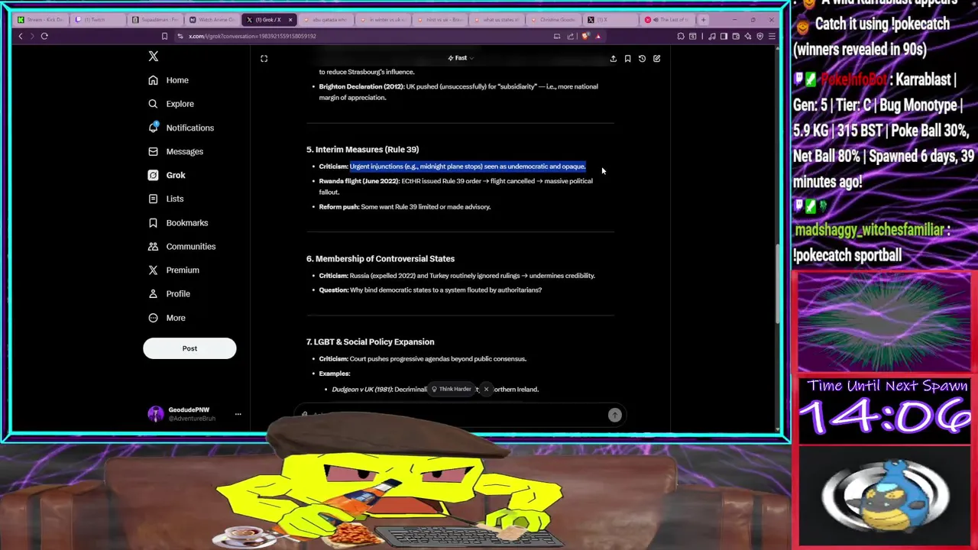
Task: Click the More circle icon
Action: click(x=153, y=318)
